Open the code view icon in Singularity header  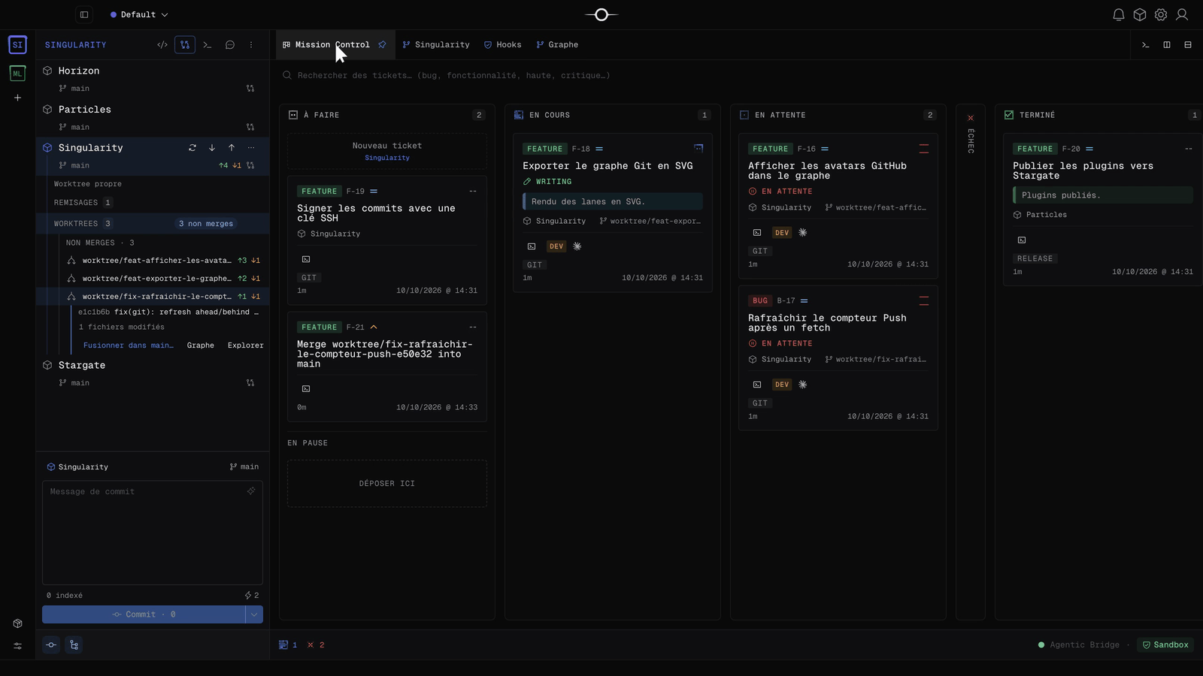pos(162,45)
